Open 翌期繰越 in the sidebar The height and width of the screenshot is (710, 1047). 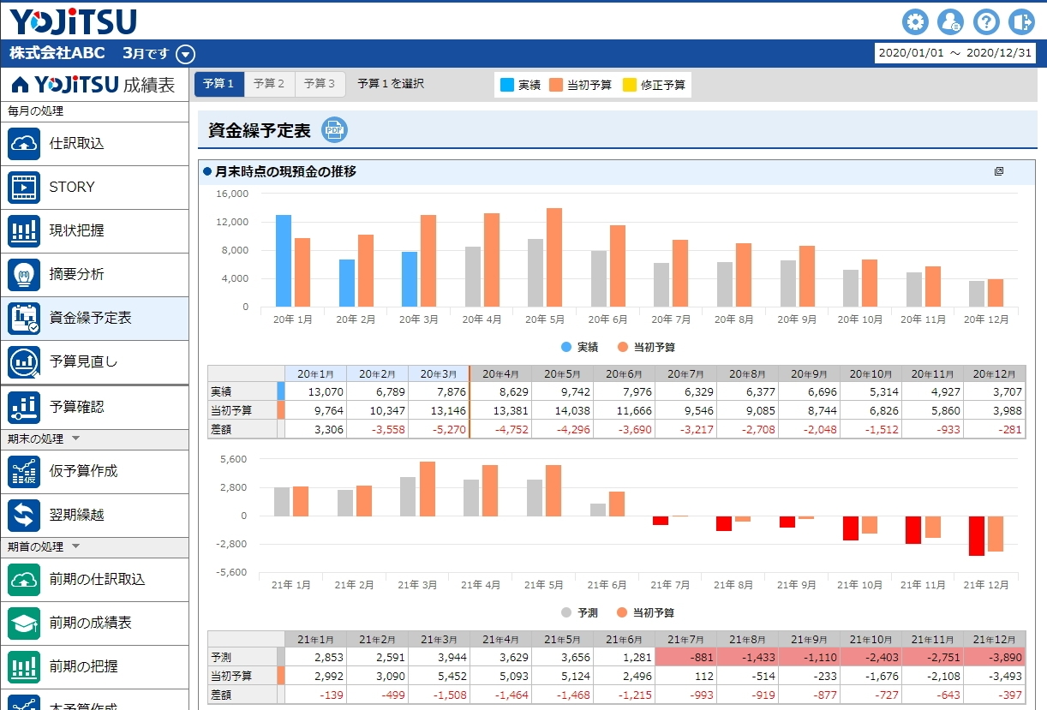pos(94,516)
